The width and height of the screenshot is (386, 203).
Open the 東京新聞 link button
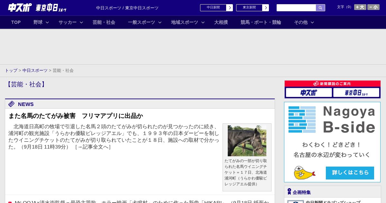[249, 8]
